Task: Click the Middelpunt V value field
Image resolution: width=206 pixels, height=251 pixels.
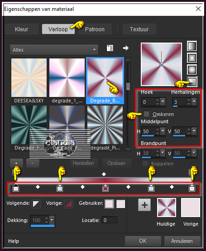Action: 180,131
